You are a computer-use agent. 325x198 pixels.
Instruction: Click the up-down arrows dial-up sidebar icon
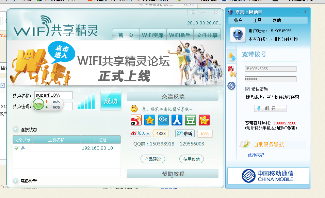(x=231, y=56)
